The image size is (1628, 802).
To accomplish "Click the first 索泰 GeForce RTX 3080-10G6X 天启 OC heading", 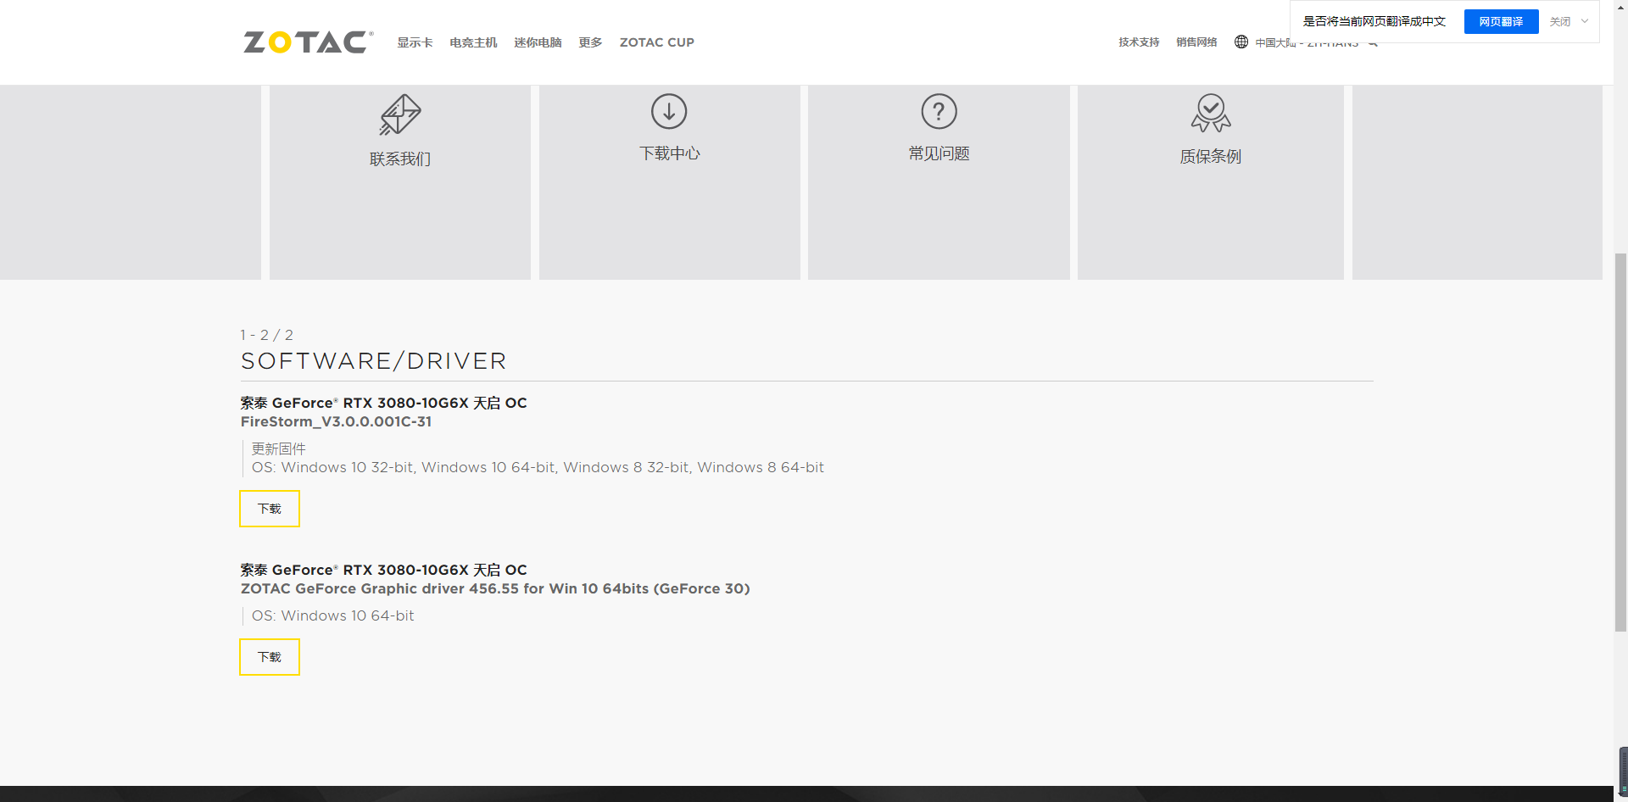I will 383,403.
